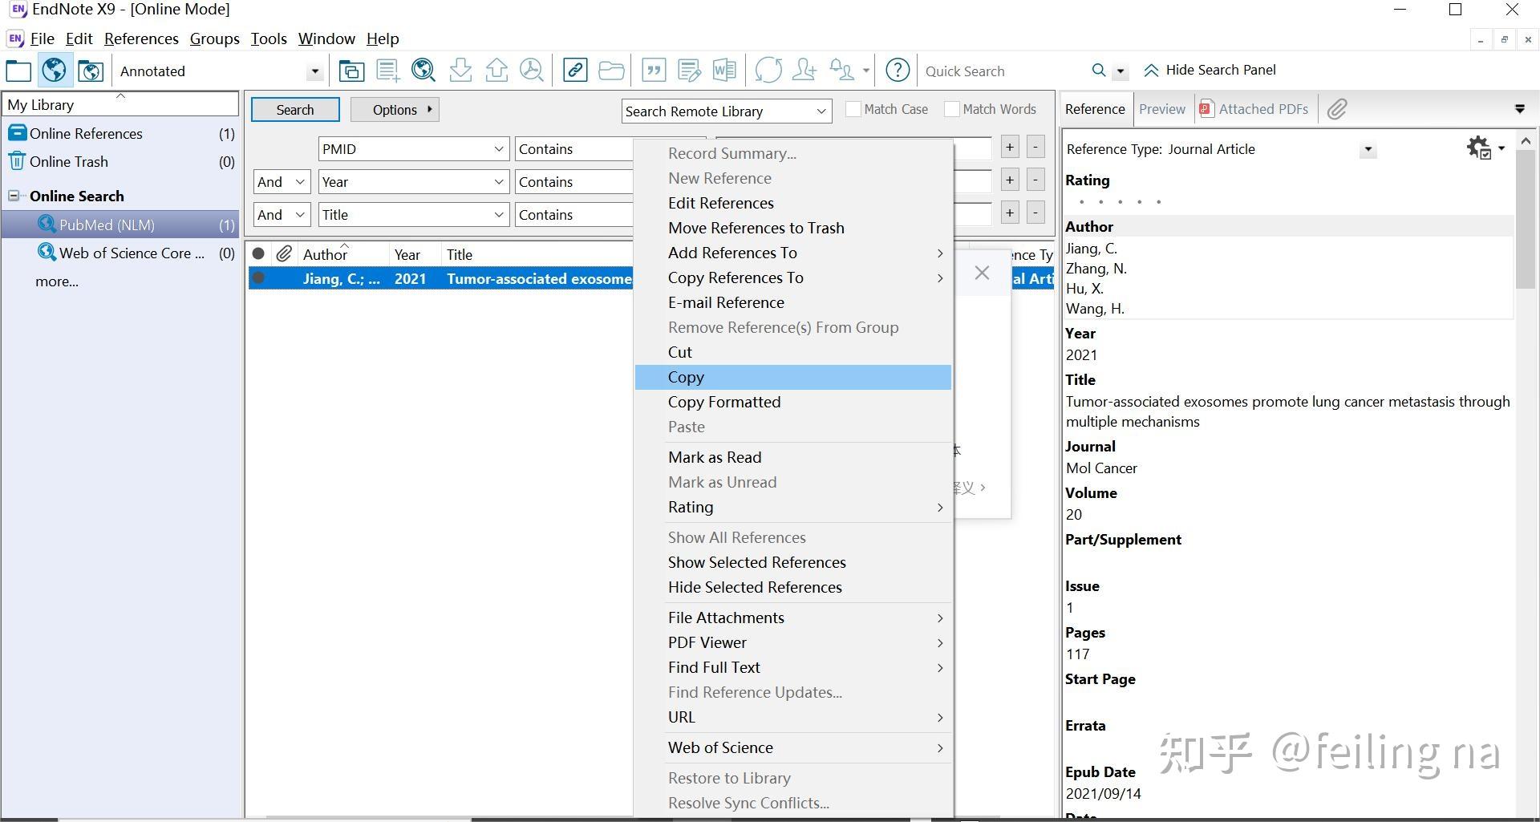Open Online Search magnifier-globe toolbar icon
Image resolution: width=1540 pixels, height=822 pixels.
point(423,71)
